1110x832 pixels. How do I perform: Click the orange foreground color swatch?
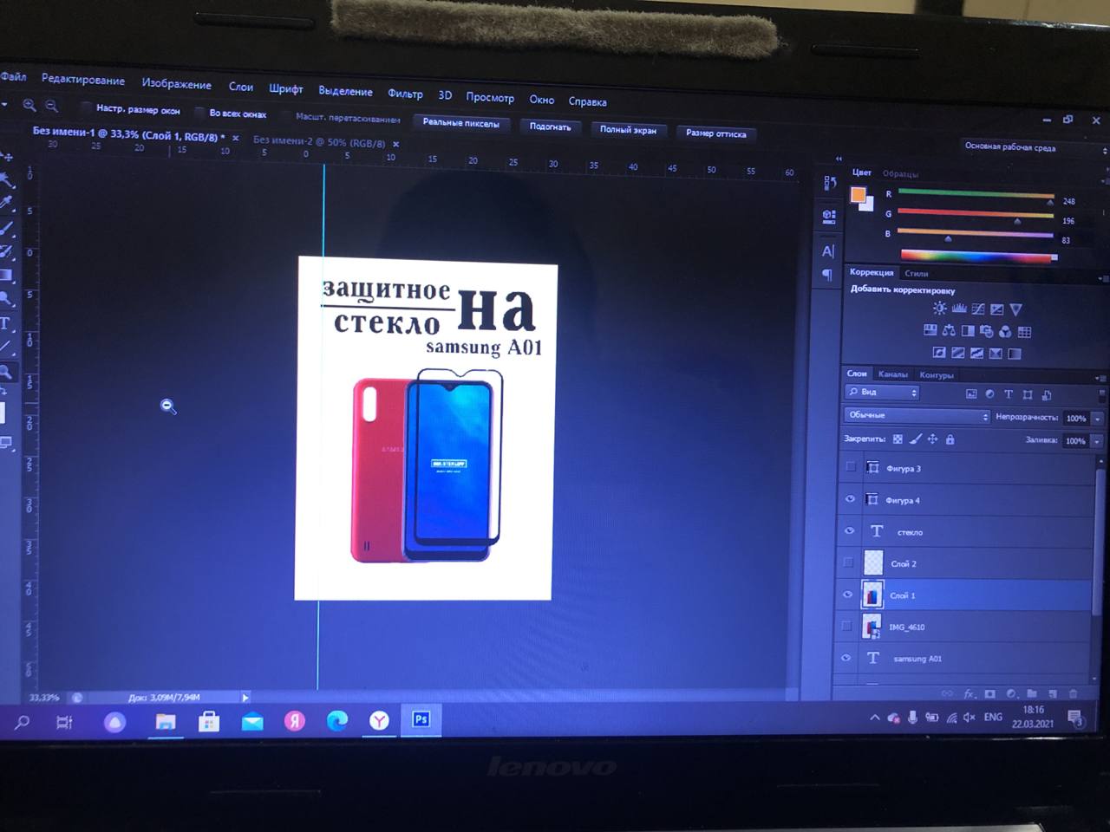point(858,195)
